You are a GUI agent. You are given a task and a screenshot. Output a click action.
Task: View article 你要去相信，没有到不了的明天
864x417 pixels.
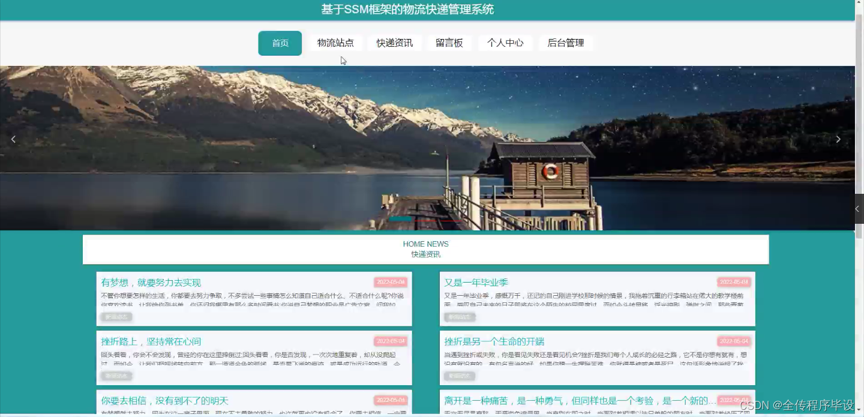165,401
